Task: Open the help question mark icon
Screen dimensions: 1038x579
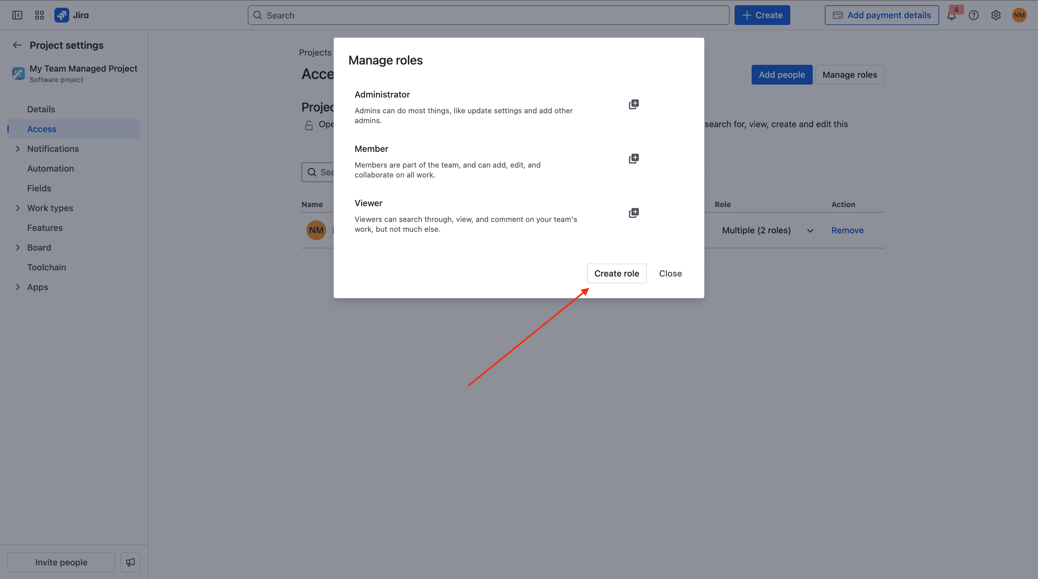Action: pyautogui.click(x=973, y=15)
